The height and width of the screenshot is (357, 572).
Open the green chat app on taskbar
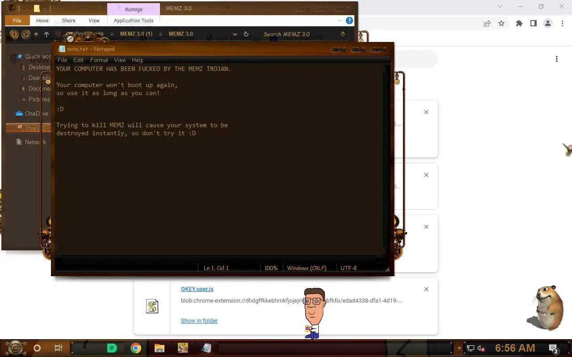click(x=112, y=348)
